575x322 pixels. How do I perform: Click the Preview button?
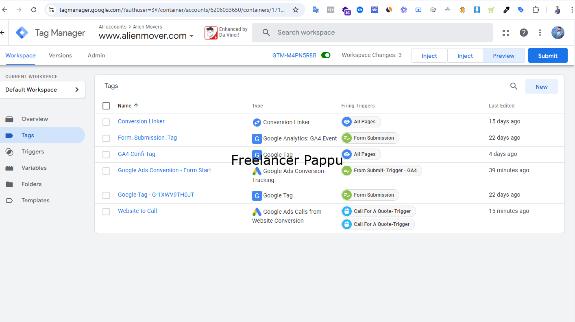coord(503,55)
